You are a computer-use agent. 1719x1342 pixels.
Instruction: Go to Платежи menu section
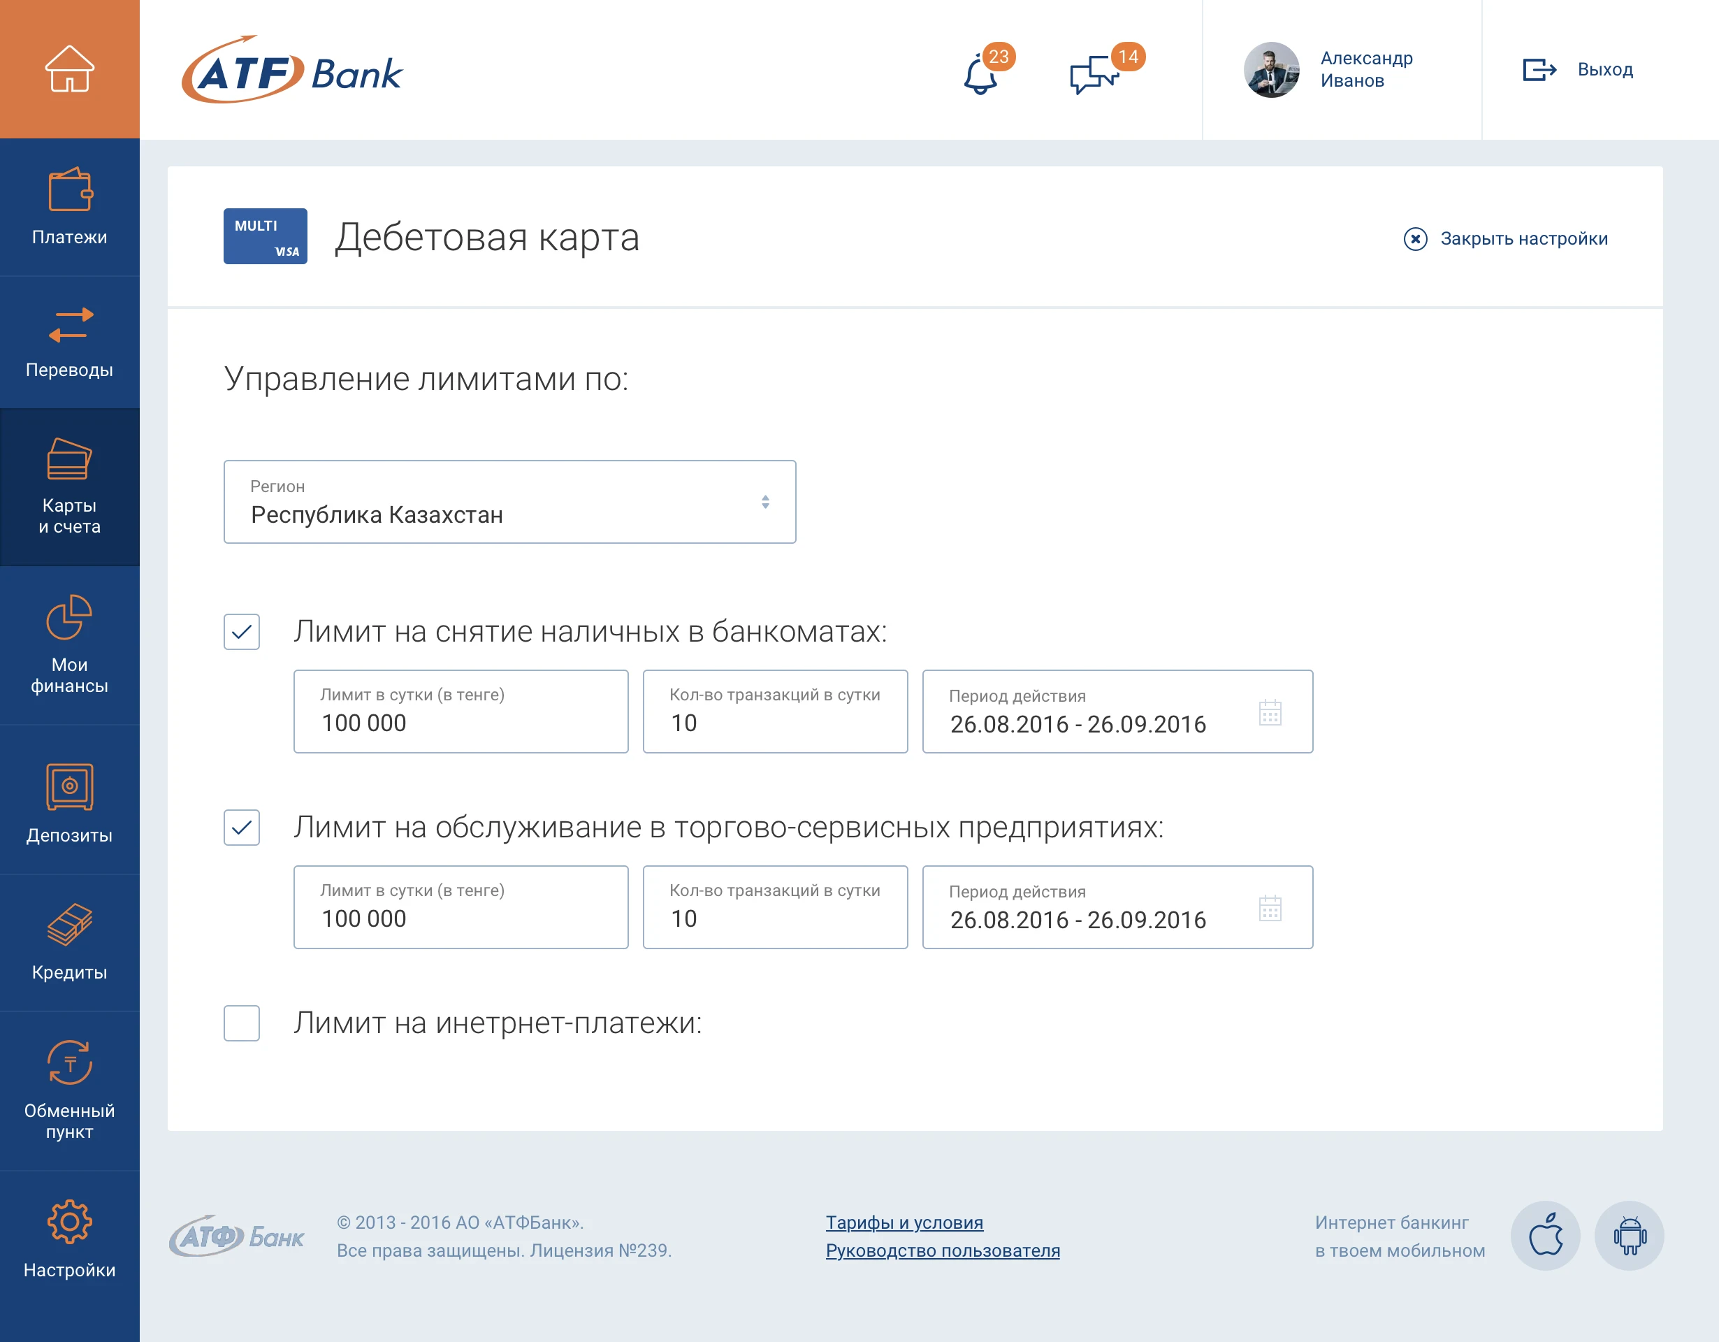(69, 207)
